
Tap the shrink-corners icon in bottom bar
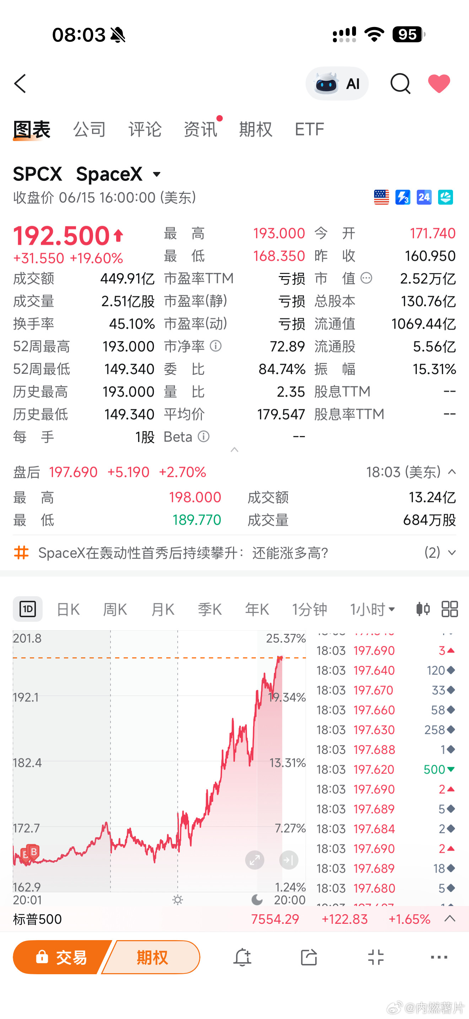coord(376,957)
